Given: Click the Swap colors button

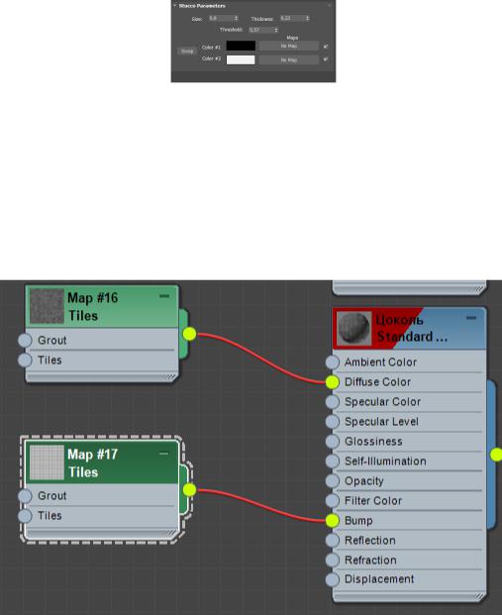Looking at the screenshot, I should pos(187,51).
